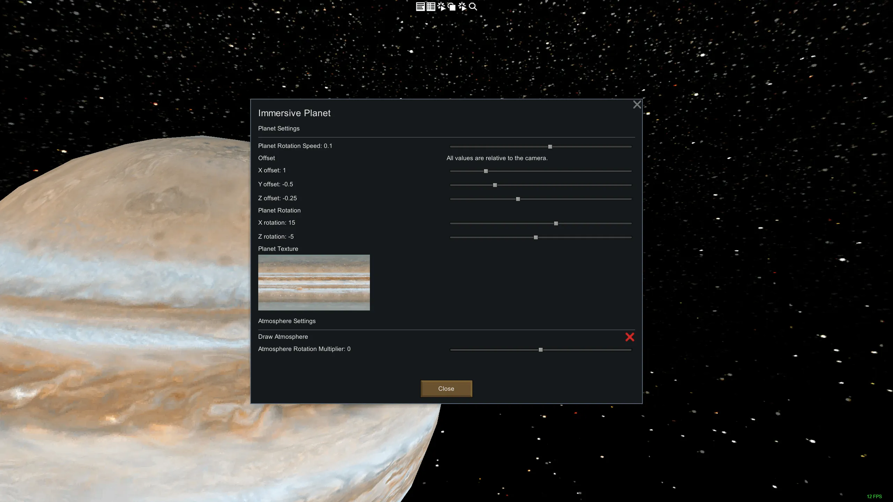The width and height of the screenshot is (893, 502).
Task: Click the overlapping squares debug icon
Action: coord(452,7)
